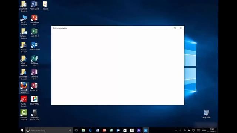Select the Mozilla Firefox desktop icon

tap(24, 88)
